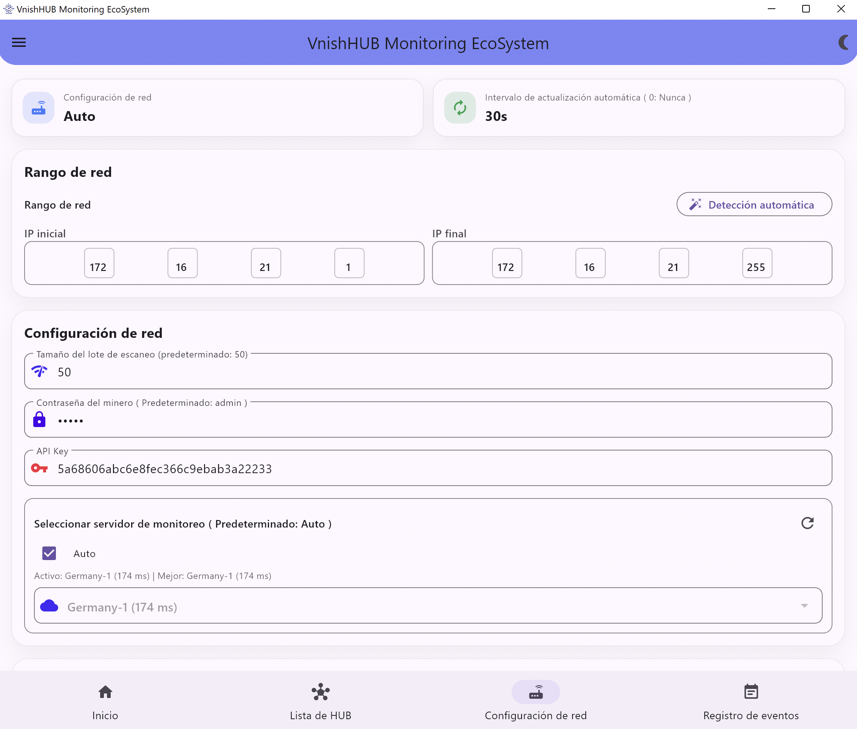857x729 pixels.
Task: Click the IP final label
Action: (449, 234)
